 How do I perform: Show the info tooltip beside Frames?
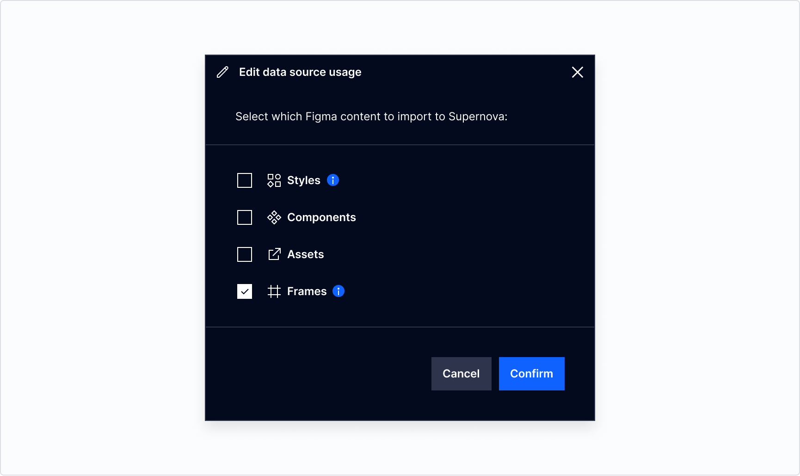pos(338,291)
